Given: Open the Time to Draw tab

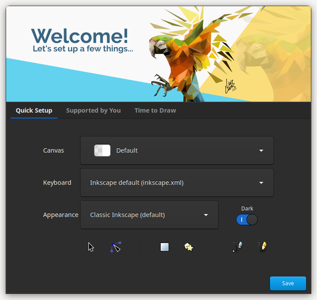Looking at the screenshot, I should pos(155,110).
